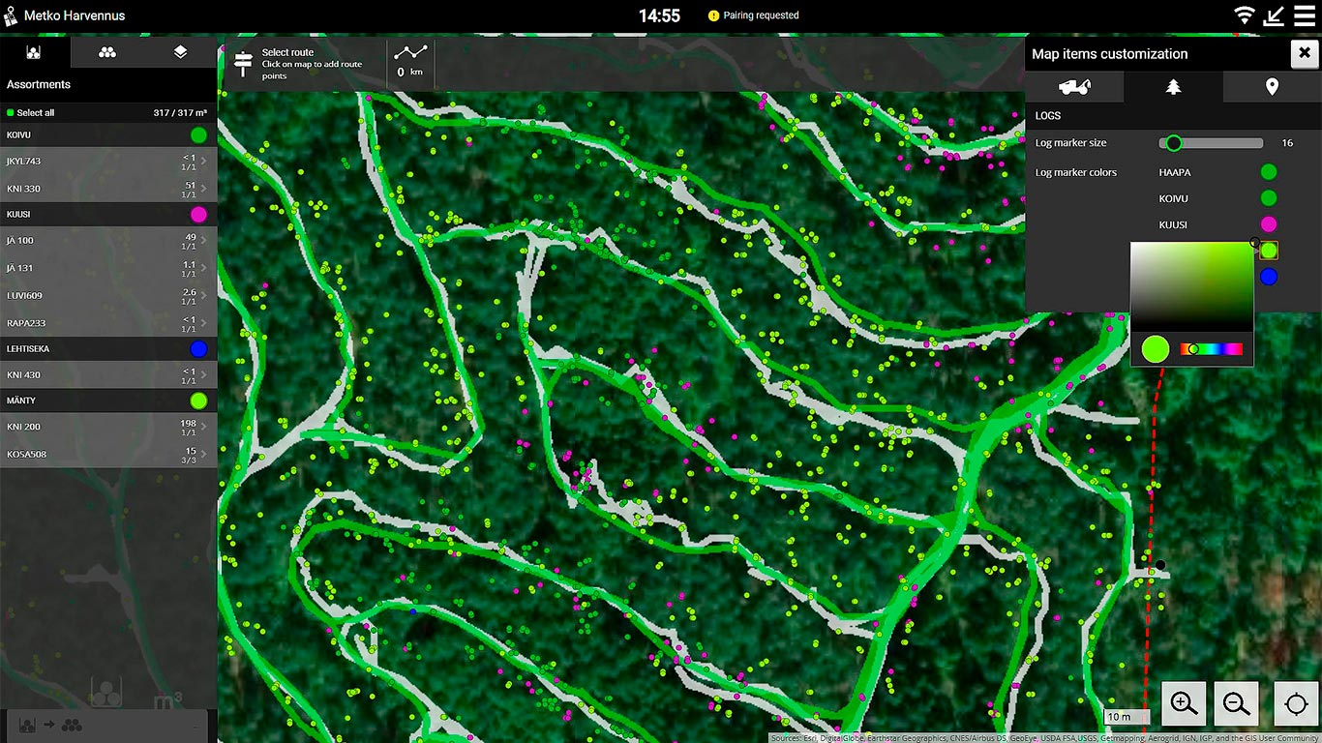This screenshot has height=743, width=1322.
Task: Open the map layers tab
Action: coord(181,52)
